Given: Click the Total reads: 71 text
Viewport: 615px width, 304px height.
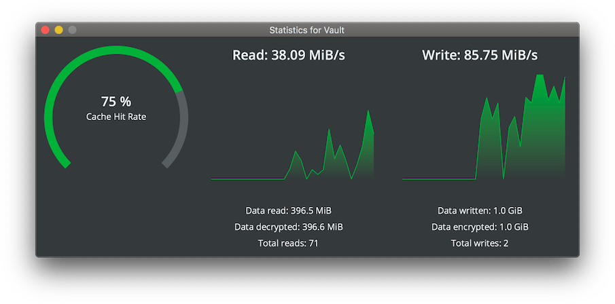Looking at the screenshot, I should pyautogui.click(x=288, y=244).
